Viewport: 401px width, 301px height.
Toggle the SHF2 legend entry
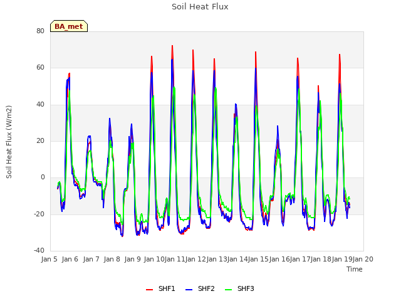(x=200, y=288)
